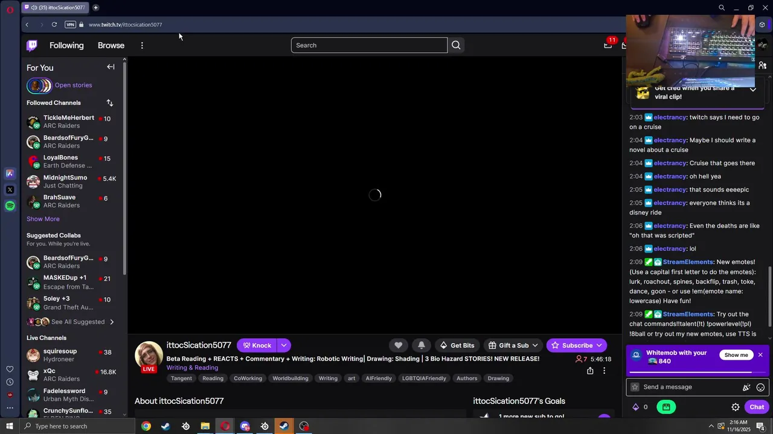Show More followed channels
Image resolution: width=773 pixels, height=434 pixels.
[x=43, y=219]
